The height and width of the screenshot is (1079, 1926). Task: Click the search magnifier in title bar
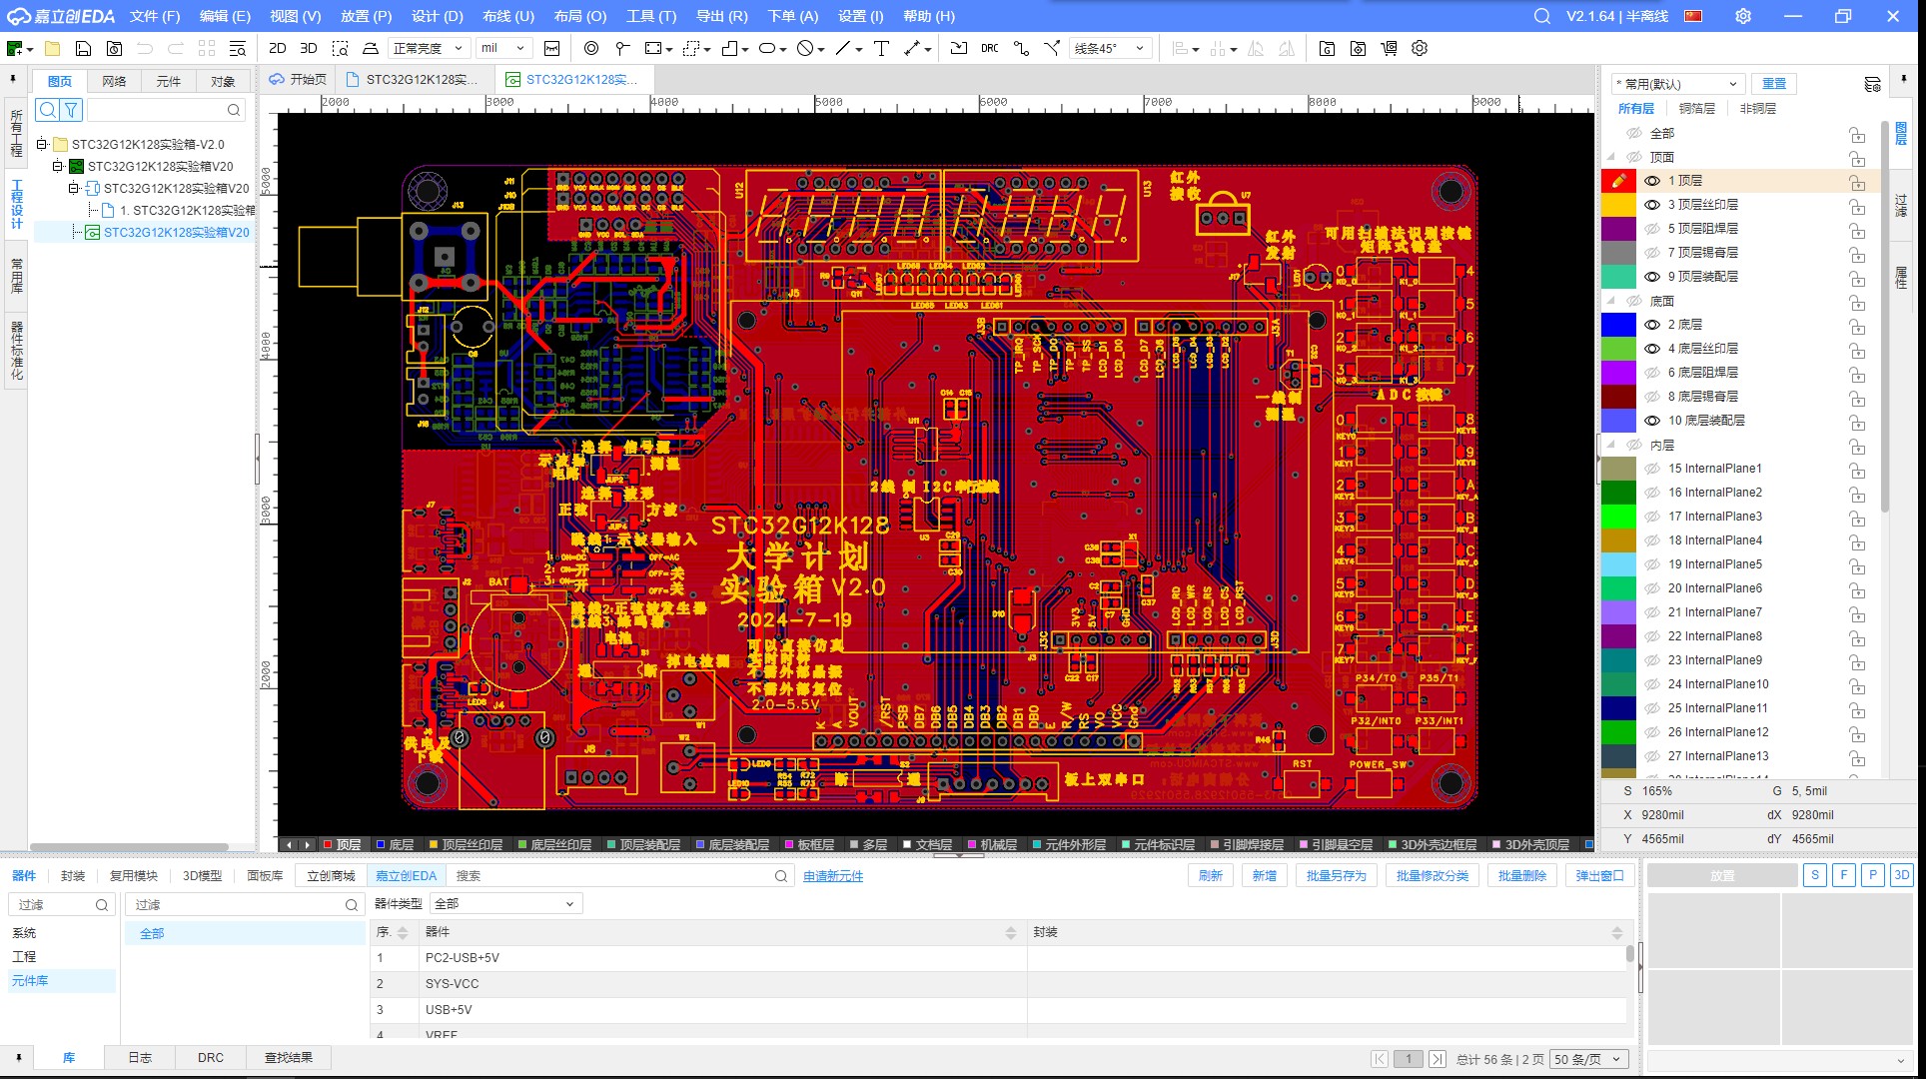point(1542,16)
